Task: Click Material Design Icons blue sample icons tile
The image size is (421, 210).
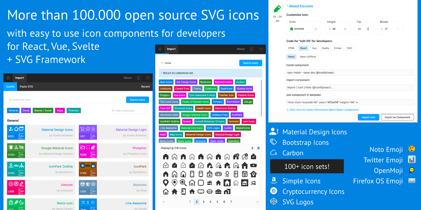Action: pos(16,132)
